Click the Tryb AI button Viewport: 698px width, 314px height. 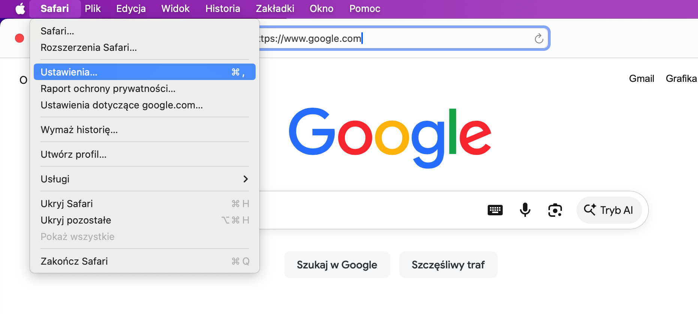[x=609, y=210]
